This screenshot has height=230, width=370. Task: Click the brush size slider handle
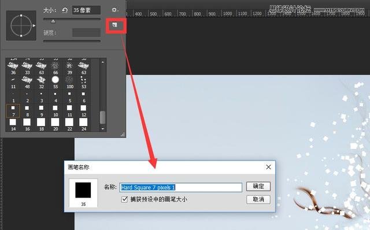point(53,21)
